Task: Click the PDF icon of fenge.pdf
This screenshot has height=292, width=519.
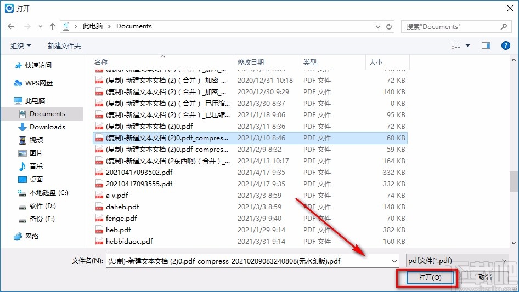Action: click(99, 218)
